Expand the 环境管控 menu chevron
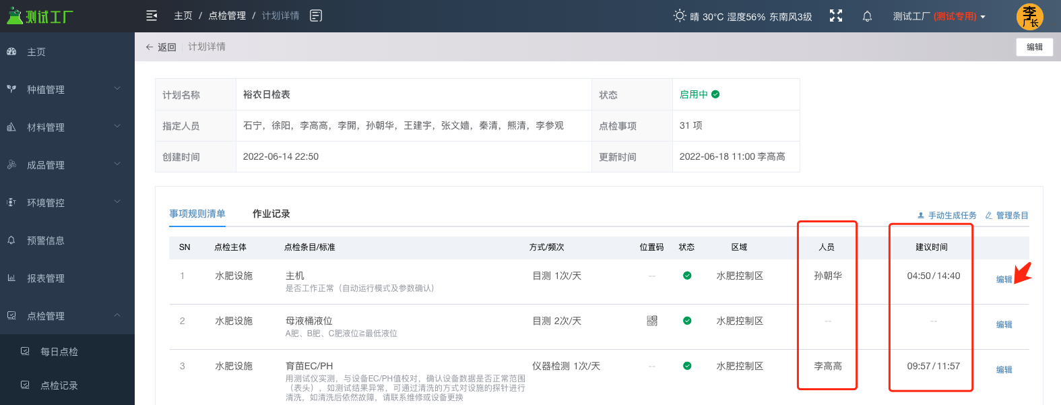 pos(117,201)
